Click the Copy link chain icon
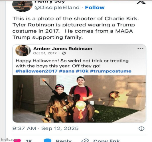This screenshot has width=152, height=142. point(85,141)
